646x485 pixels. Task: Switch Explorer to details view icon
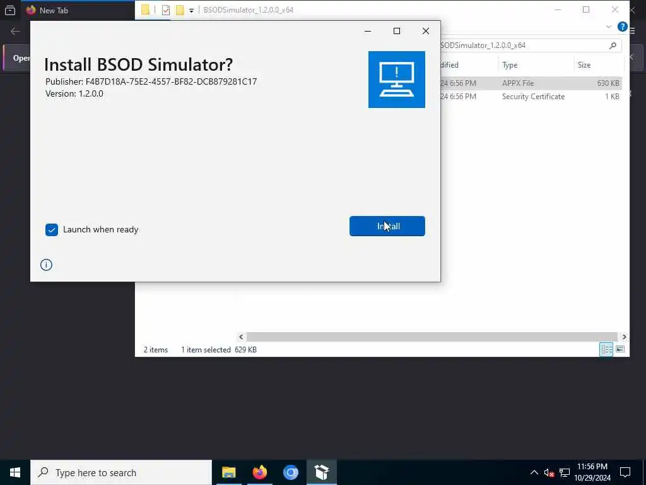tap(606, 350)
